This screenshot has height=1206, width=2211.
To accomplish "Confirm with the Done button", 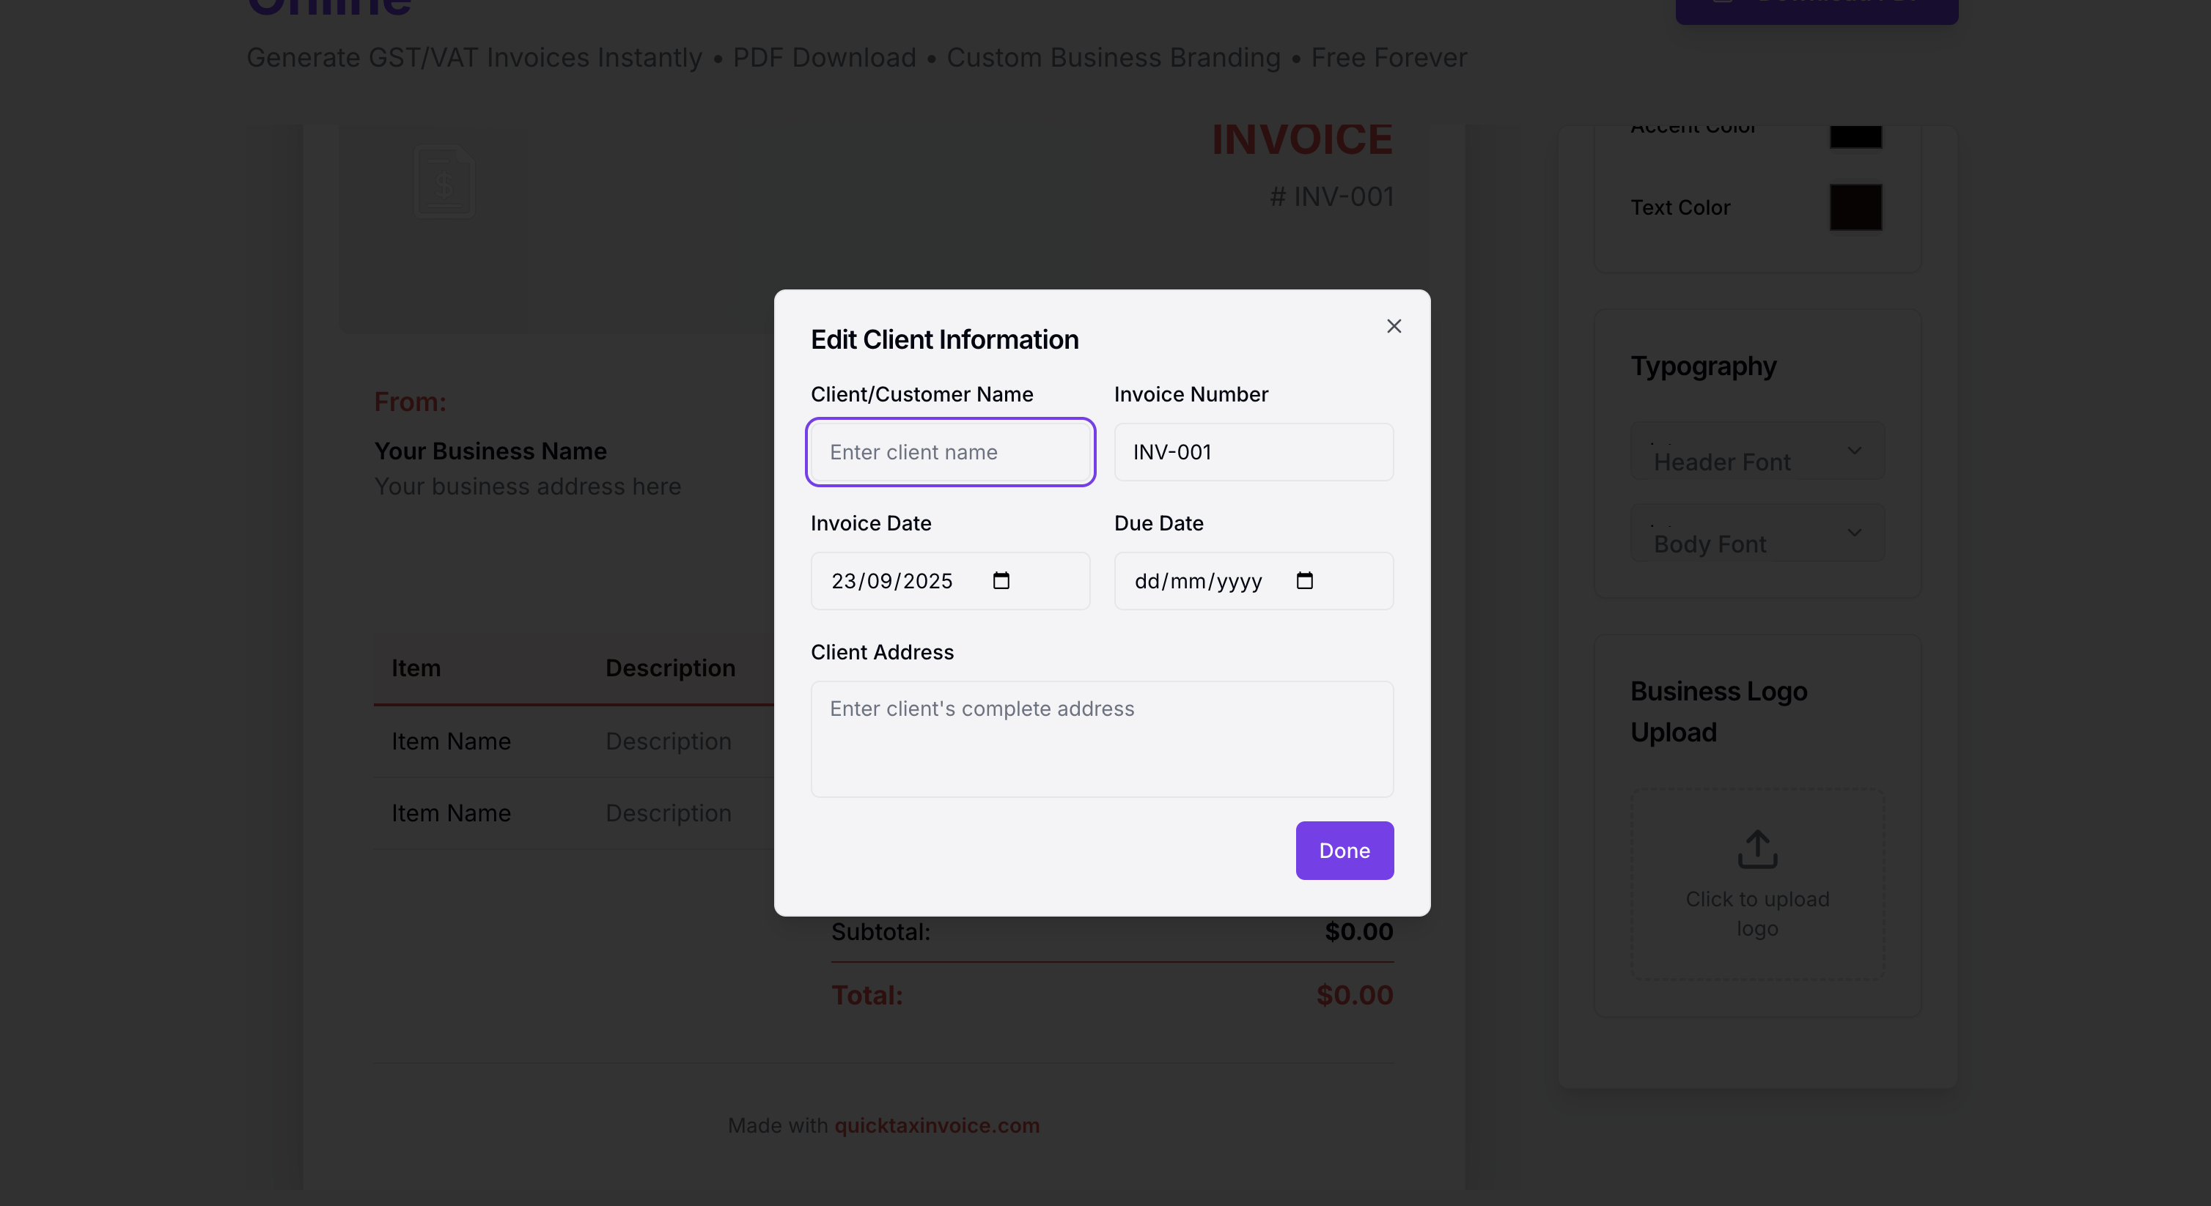I will pos(1344,850).
